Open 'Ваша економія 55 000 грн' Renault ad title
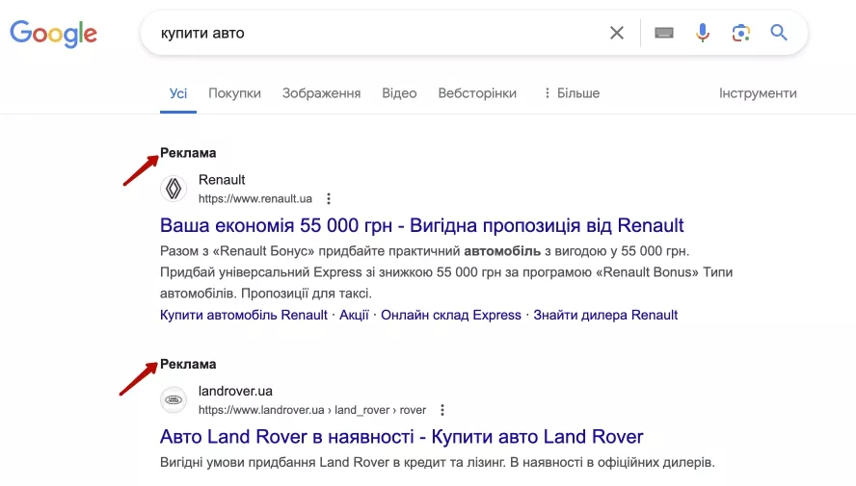Image resolution: width=856 pixels, height=486 pixels. click(421, 225)
